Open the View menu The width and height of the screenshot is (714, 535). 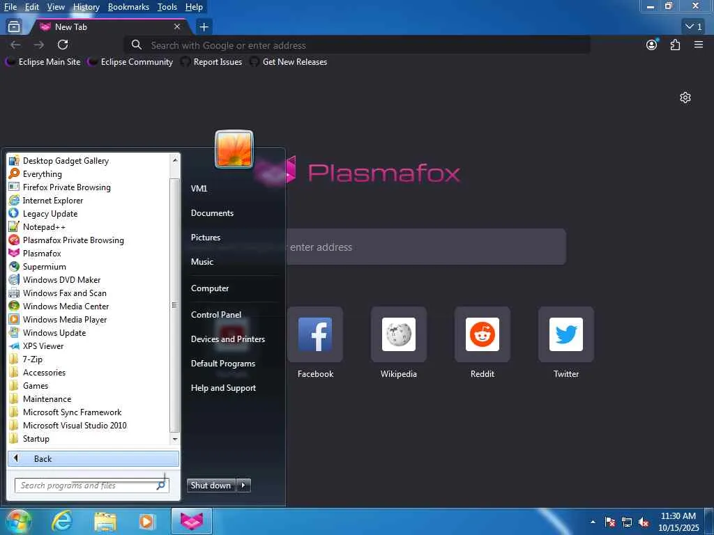[x=56, y=7]
